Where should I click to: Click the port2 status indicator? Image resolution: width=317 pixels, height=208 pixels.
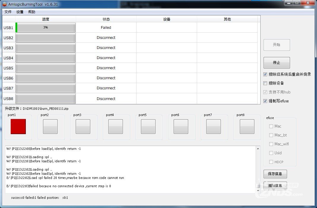pyautogui.click(x=50, y=126)
